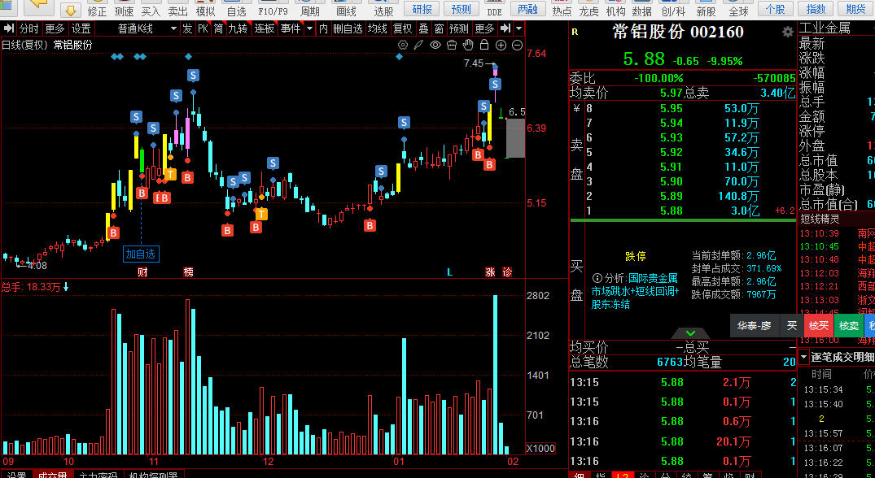Click the 加自选 add to watchlist label
The height and width of the screenshot is (478, 875).
tap(141, 254)
